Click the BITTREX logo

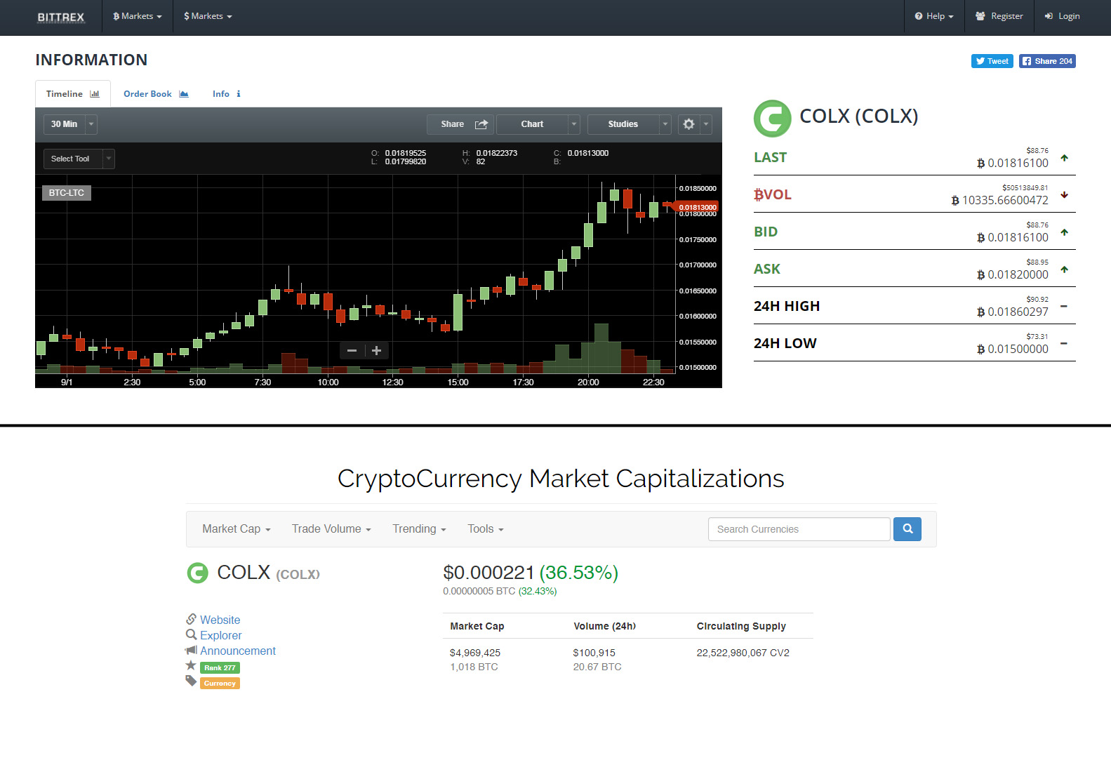click(61, 17)
